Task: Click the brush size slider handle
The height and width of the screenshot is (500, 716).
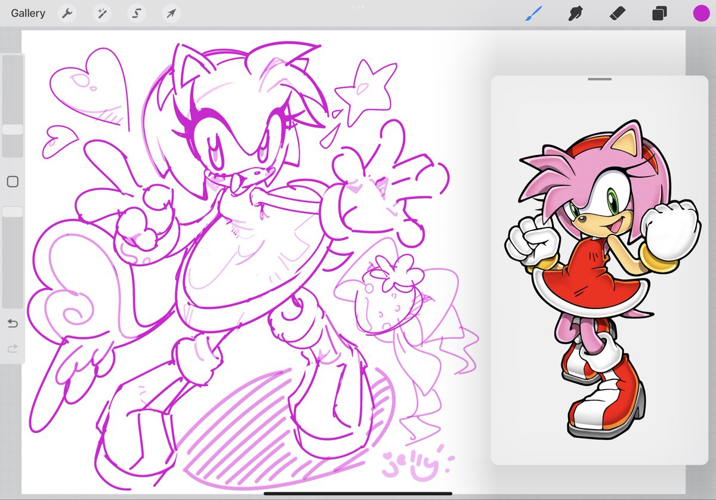Action: click(x=13, y=129)
